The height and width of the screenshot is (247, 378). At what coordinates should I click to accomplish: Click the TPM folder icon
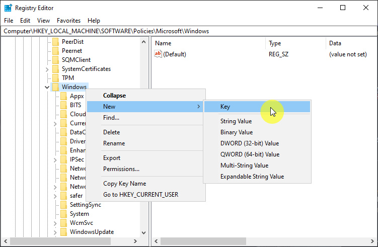[56, 78]
